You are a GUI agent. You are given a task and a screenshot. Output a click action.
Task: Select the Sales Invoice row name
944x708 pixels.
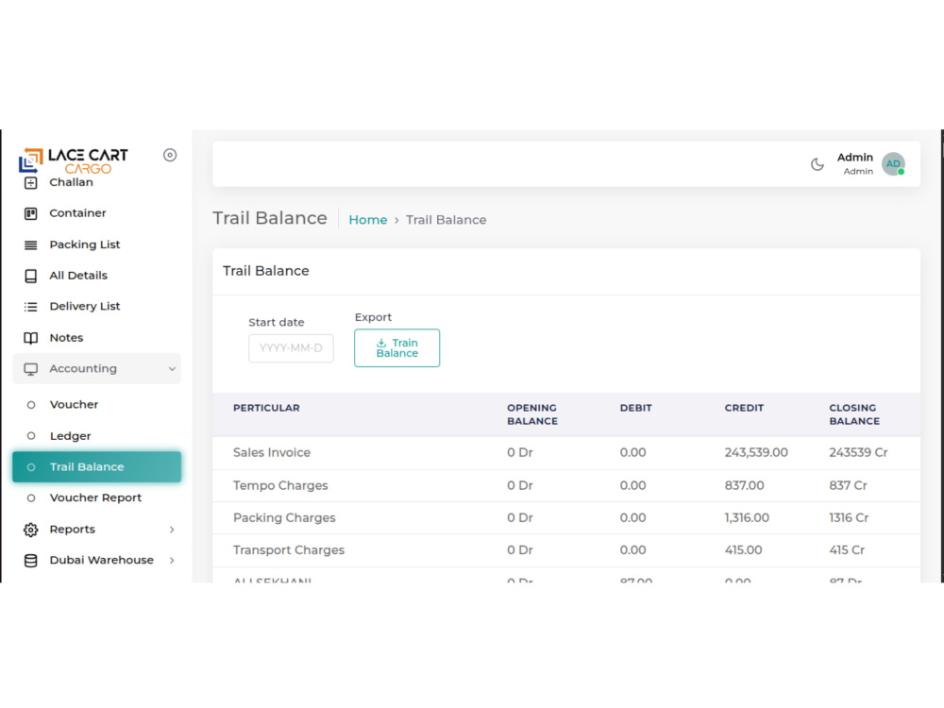coord(272,453)
